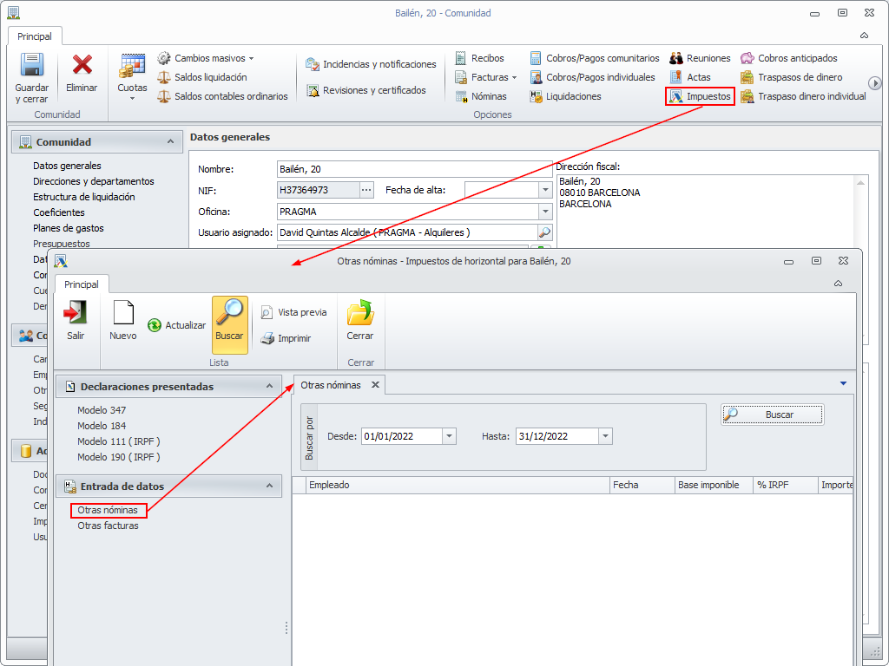Open Planes de gastos
The image size is (889, 666).
tap(69, 228)
